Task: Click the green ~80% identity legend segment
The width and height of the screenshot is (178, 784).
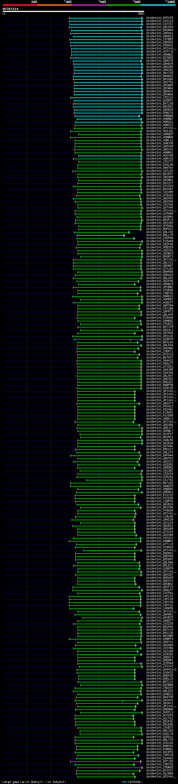Action: coord(123,5)
